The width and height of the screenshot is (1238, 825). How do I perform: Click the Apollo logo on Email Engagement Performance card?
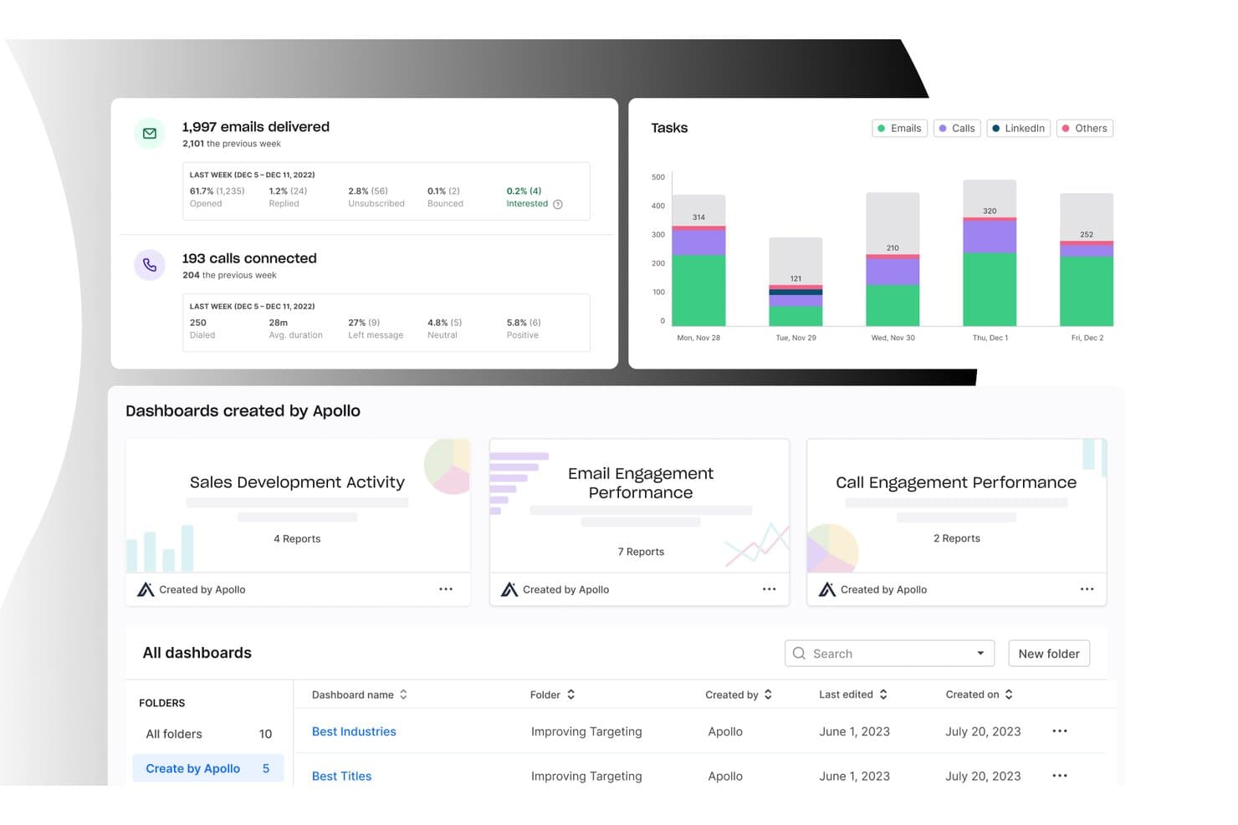point(509,589)
